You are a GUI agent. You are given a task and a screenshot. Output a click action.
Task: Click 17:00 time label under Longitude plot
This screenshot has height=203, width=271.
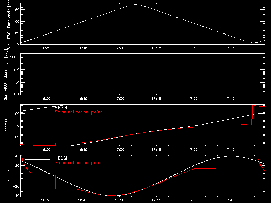(120, 149)
